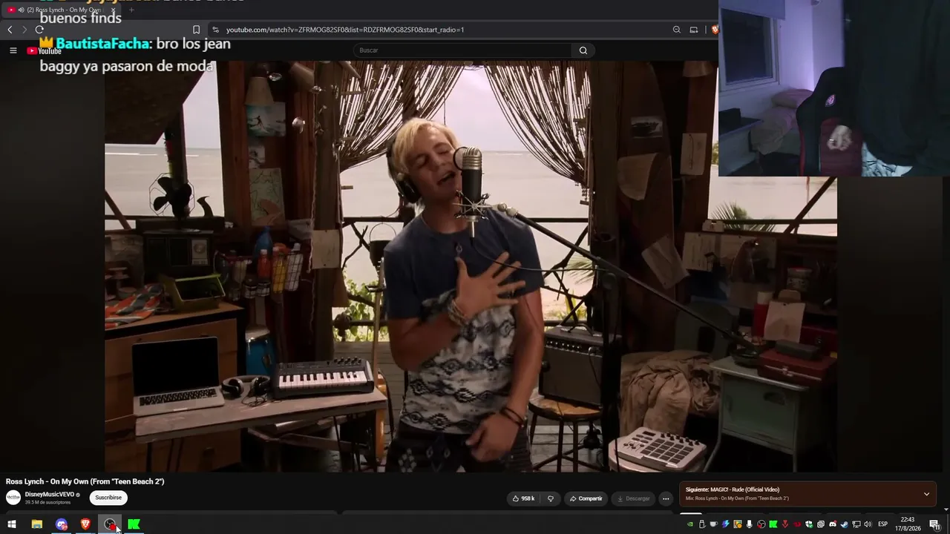Dislike the video
The height and width of the screenshot is (534, 950).
pyautogui.click(x=551, y=498)
